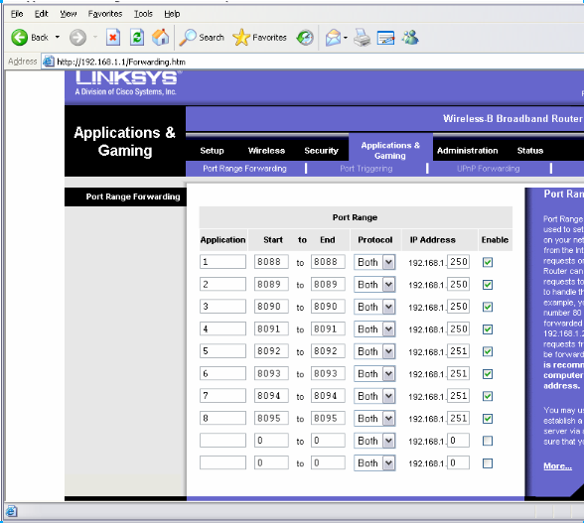This screenshot has height=523, width=584.
Task: Switch to the Administration tab
Action: 468,151
